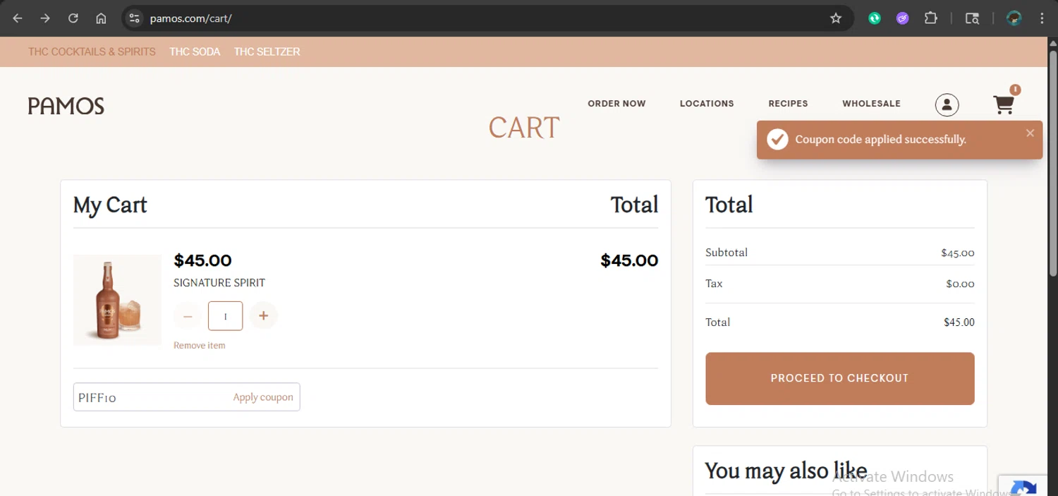Remove the Signature Spirit item
The image size is (1058, 496).
click(200, 346)
